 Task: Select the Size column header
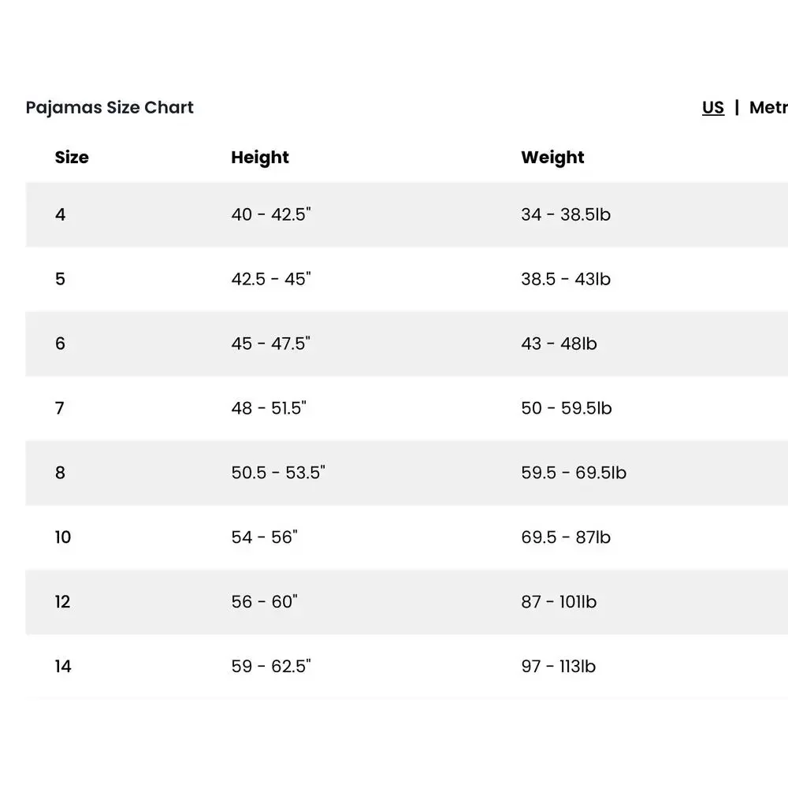point(72,158)
